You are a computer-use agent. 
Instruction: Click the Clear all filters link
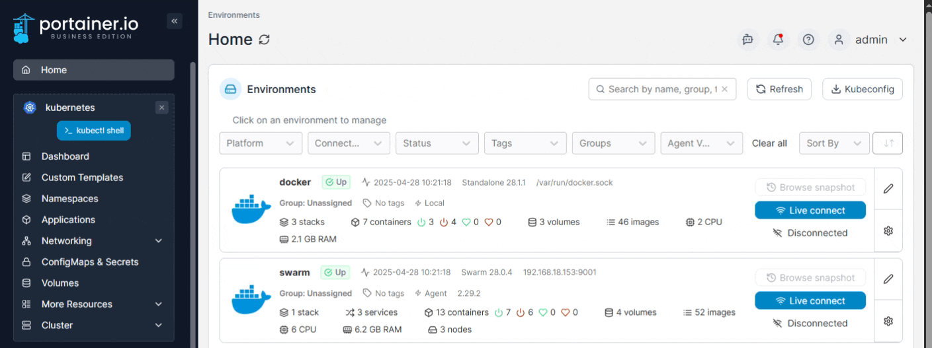[769, 143]
